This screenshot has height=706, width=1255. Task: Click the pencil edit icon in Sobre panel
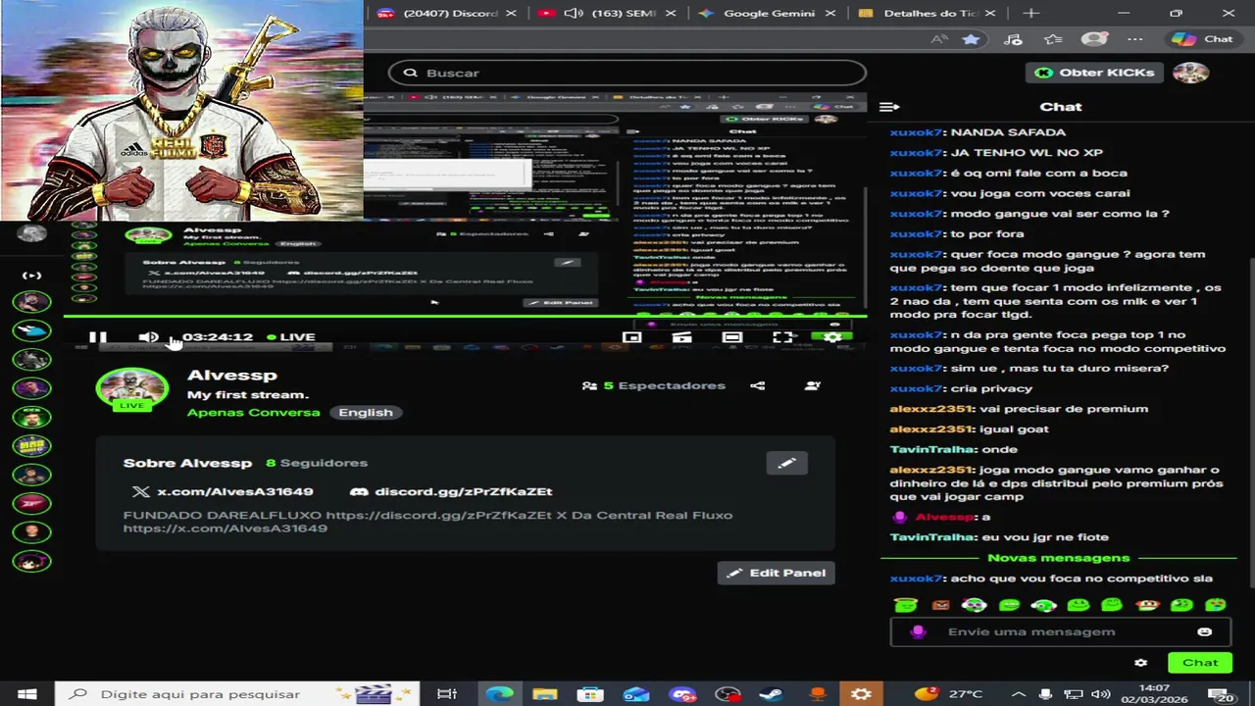[x=786, y=463]
